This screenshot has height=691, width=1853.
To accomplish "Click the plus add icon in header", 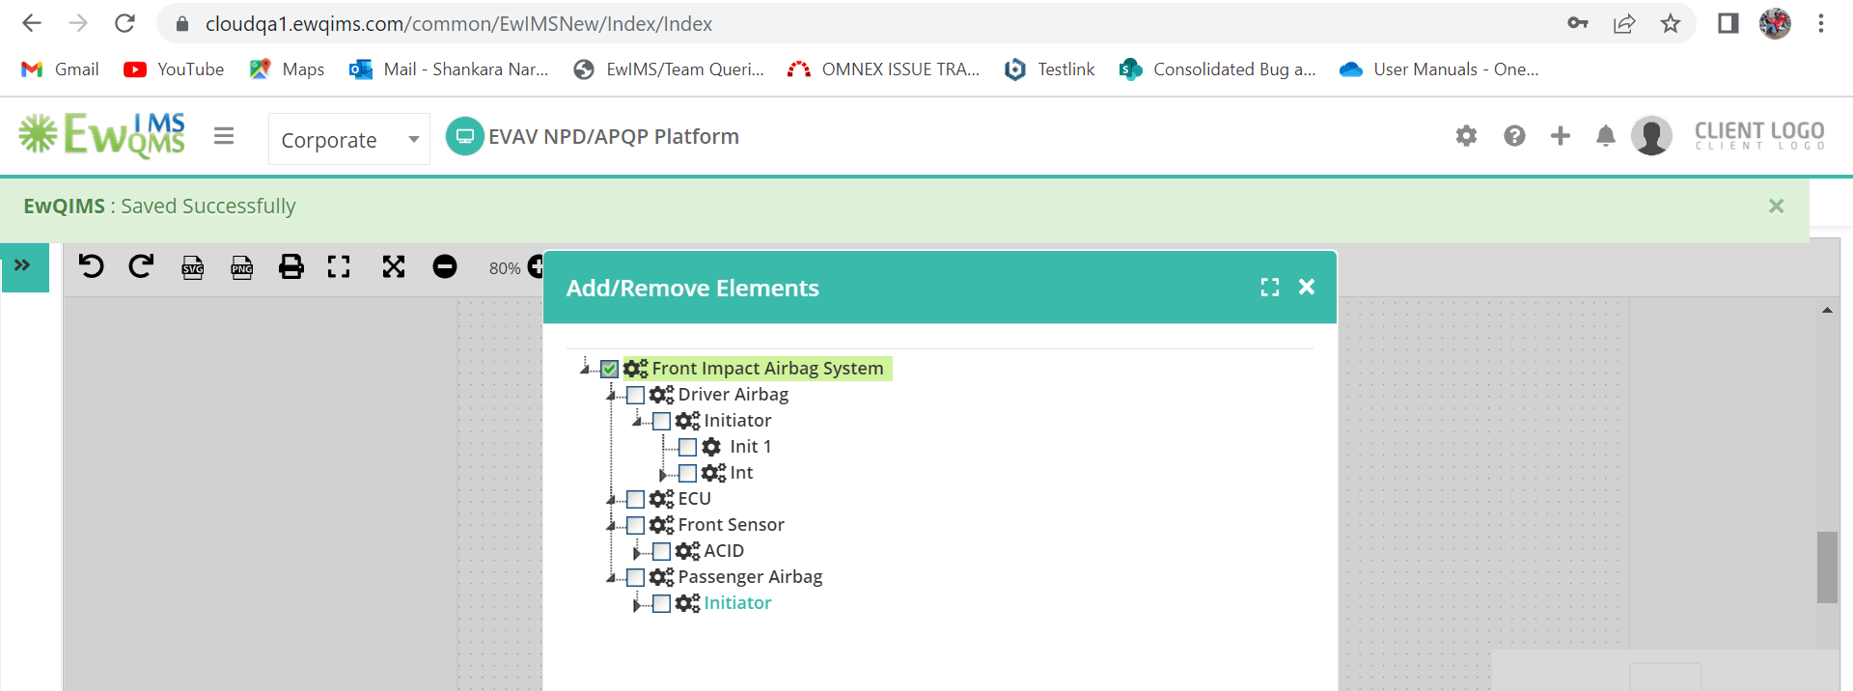I will click(1560, 136).
